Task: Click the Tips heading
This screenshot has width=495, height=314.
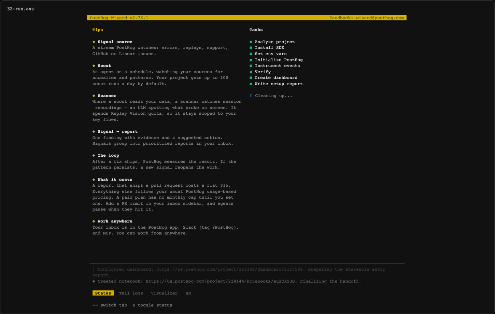Action: [98, 30]
